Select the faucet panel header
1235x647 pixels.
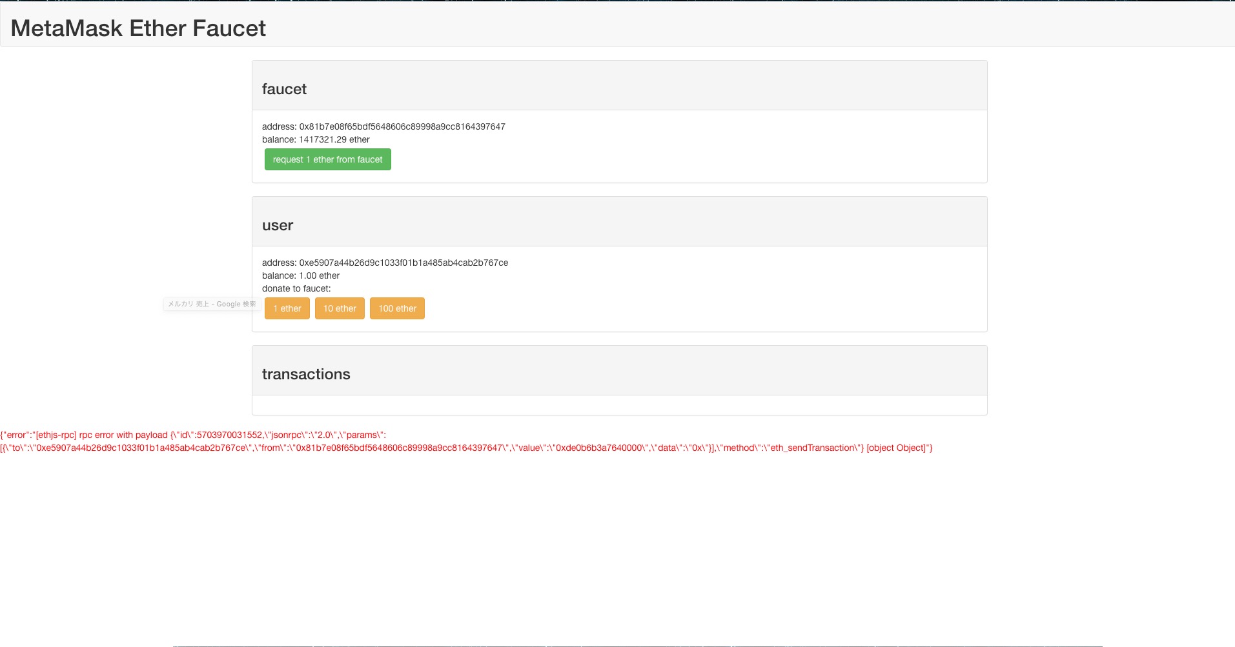point(284,89)
